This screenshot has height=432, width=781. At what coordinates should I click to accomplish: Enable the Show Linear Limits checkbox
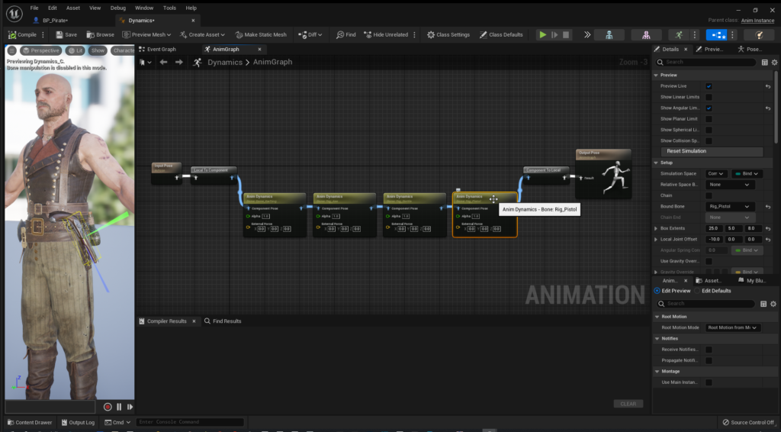tap(709, 97)
